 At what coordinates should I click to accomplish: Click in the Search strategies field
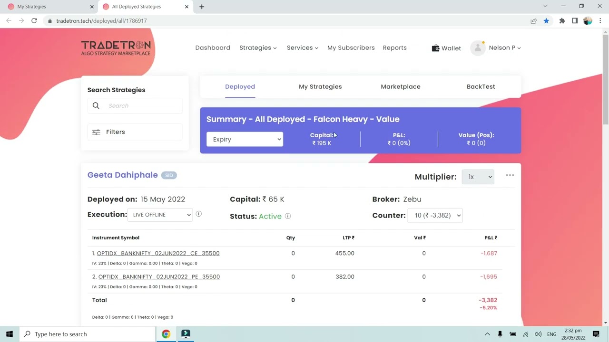[135, 105]
